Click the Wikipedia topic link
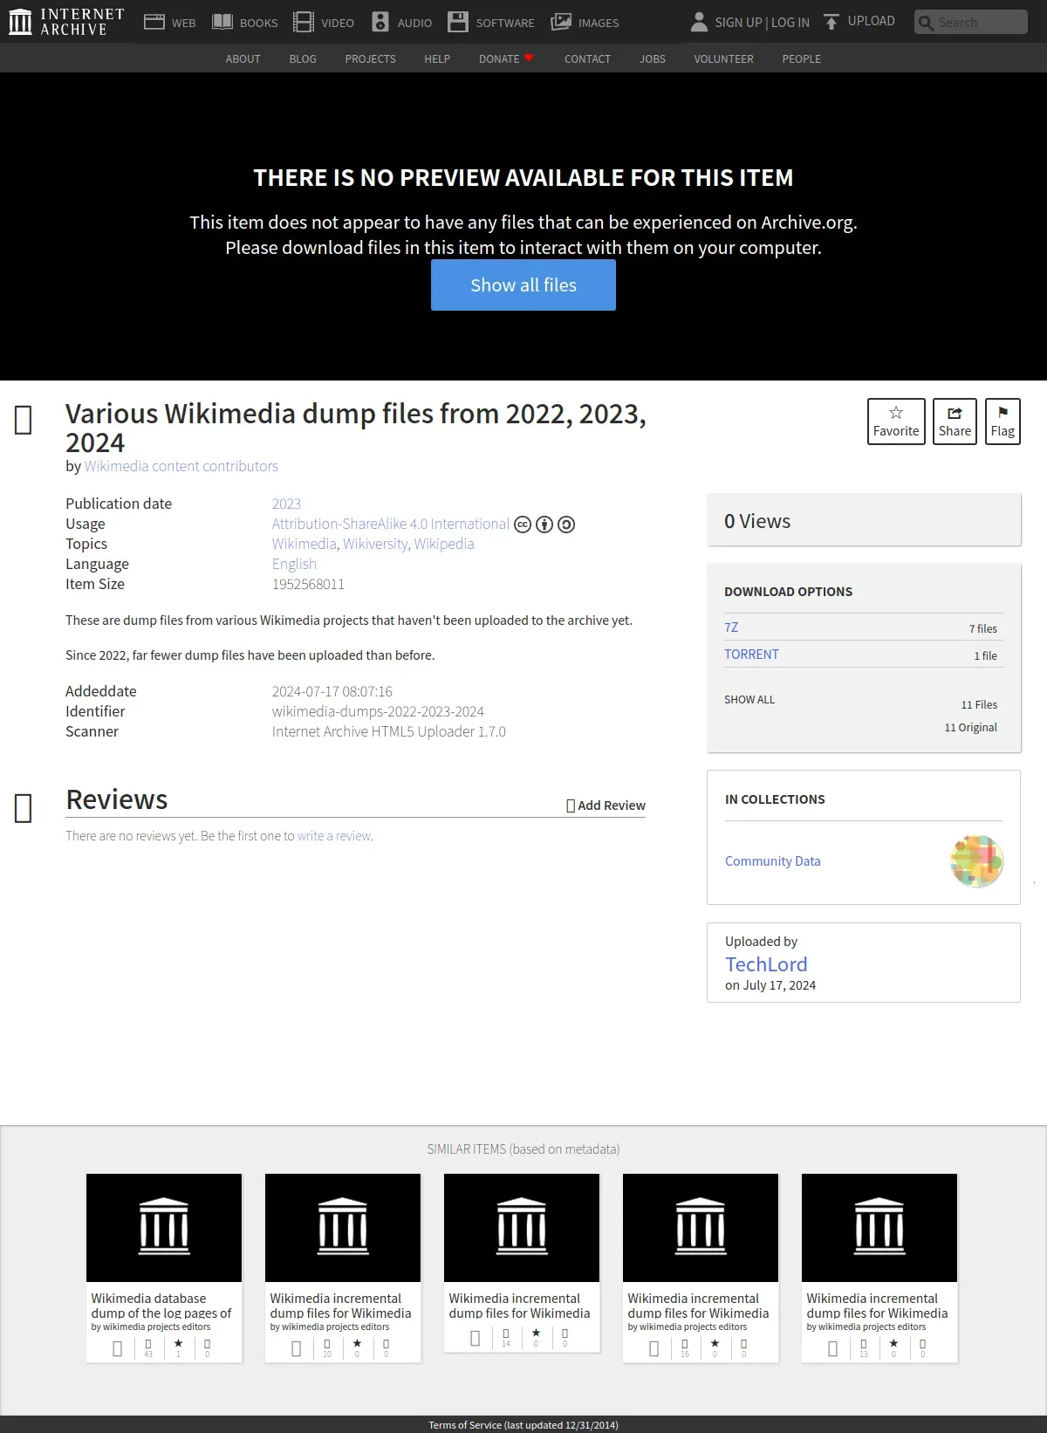The width and height of the screenshot is (1047, 1433). click(444, 544)
